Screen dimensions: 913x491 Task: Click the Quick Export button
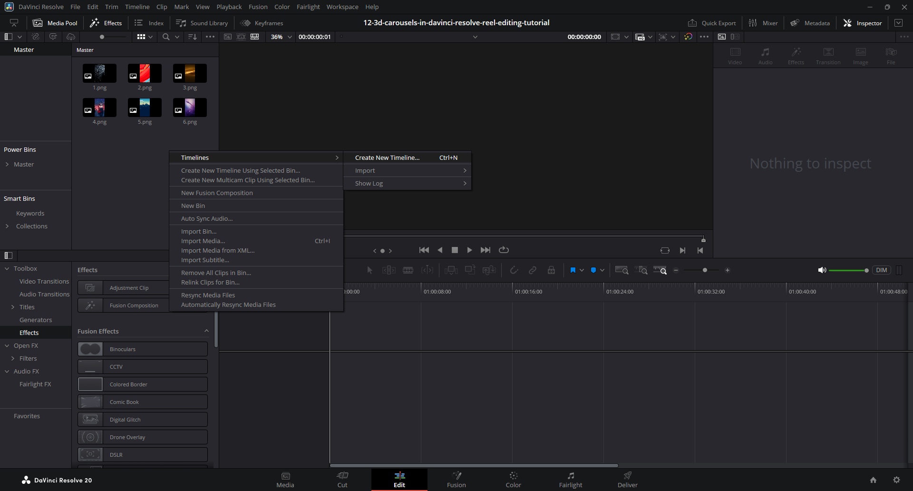coord(712,23)
